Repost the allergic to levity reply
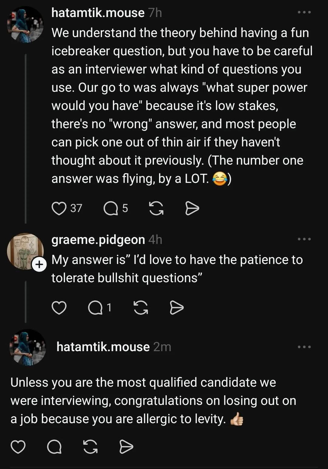This screenshot has height=469, width=328. pyautogui.click(x=91, y=447)
